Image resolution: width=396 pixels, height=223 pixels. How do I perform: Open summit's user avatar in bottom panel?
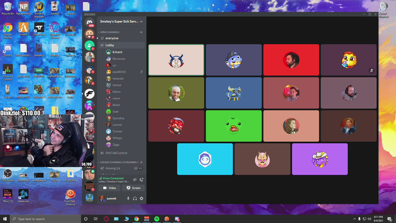point(101,198)
